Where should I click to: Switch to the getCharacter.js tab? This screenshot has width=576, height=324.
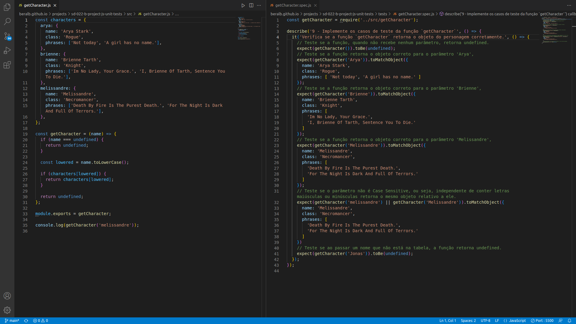[37, 5]
